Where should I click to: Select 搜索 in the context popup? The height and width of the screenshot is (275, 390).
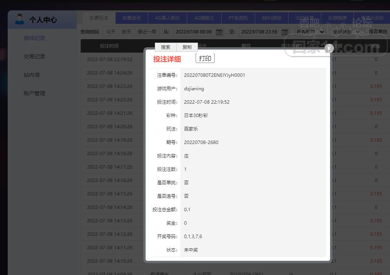165,47
